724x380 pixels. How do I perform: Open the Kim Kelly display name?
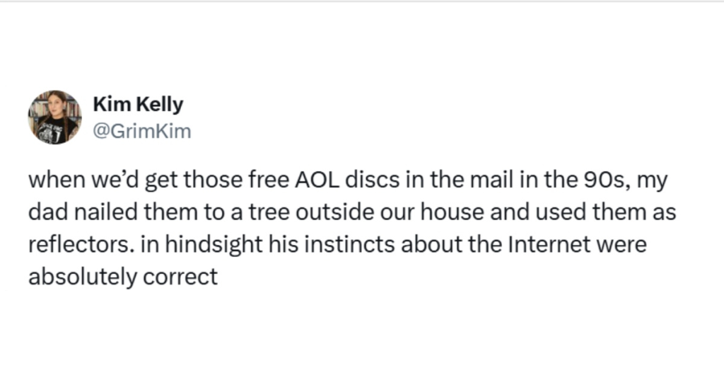(x=138, y=105)
